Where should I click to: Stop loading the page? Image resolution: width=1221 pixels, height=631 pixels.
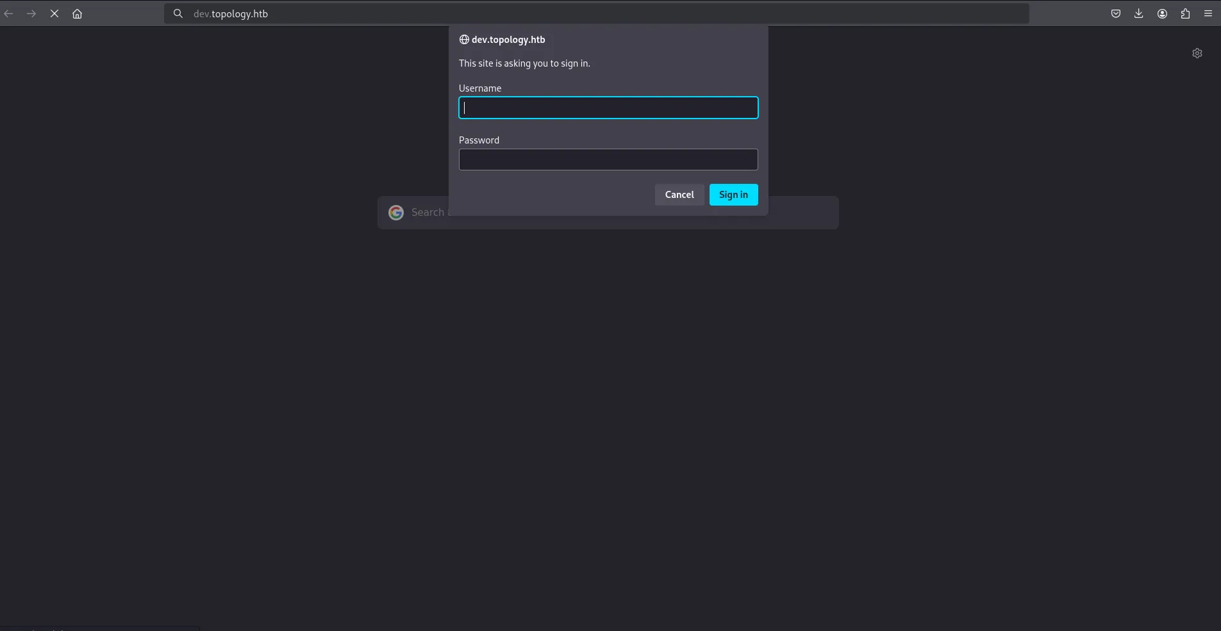coord(54,13)
